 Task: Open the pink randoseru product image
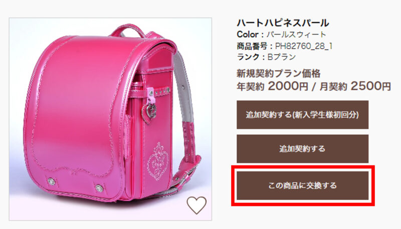tap(110, 119)
